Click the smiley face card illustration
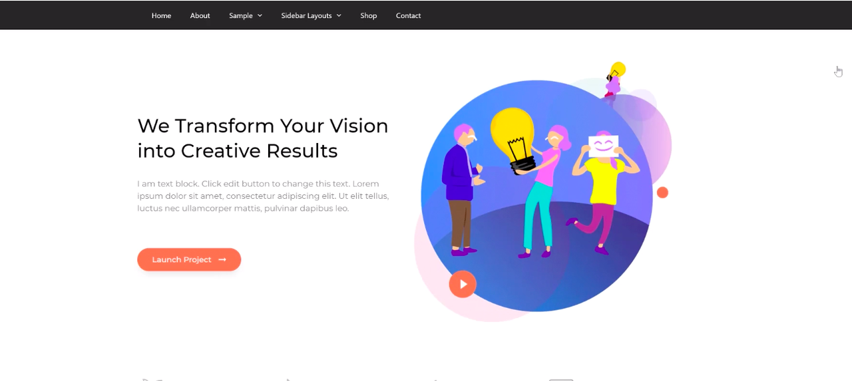This screenshot has width=852, height=381. click(604, 146)
